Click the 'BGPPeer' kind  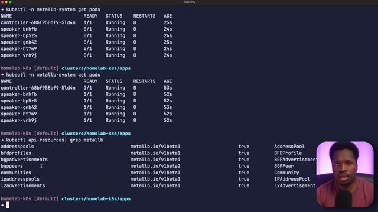click(x=283, y=166)
